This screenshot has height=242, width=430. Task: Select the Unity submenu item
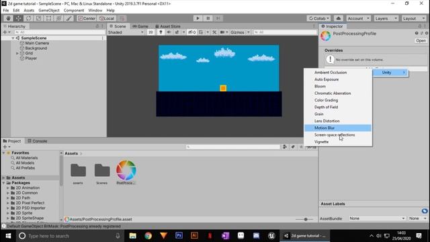pyautogui.click(x=390, y=73)
